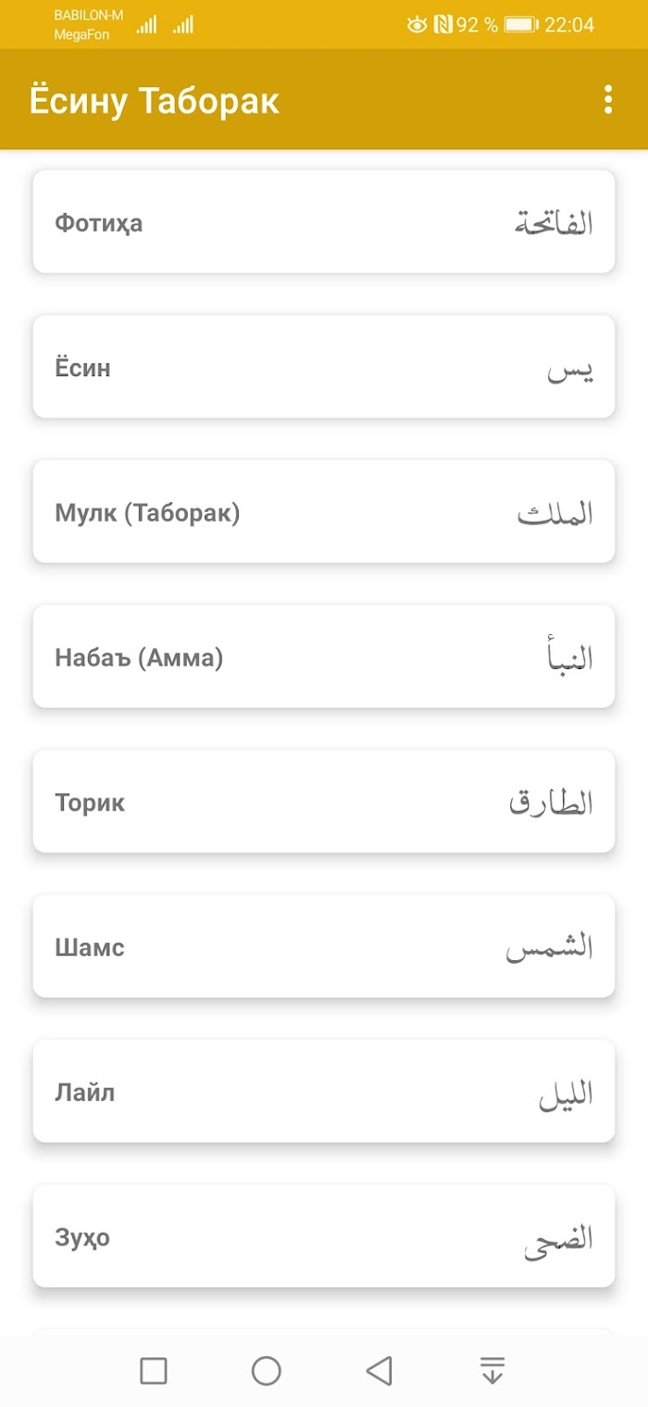Tap the NFC icon in status bar
This screenshot has height=1407, width=648.
[442, 25]
